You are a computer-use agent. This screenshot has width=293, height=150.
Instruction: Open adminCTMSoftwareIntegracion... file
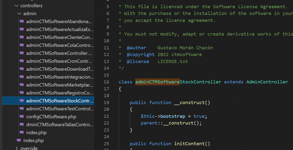pos(60,77)
